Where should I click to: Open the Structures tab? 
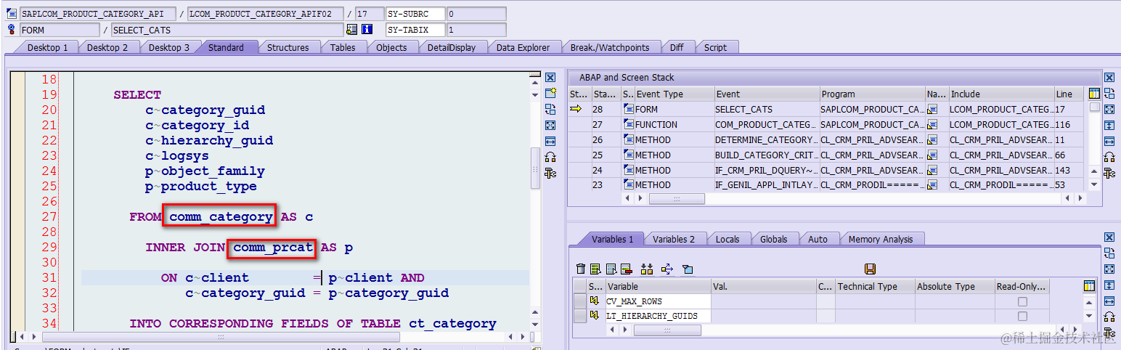(x=288, y=47)
